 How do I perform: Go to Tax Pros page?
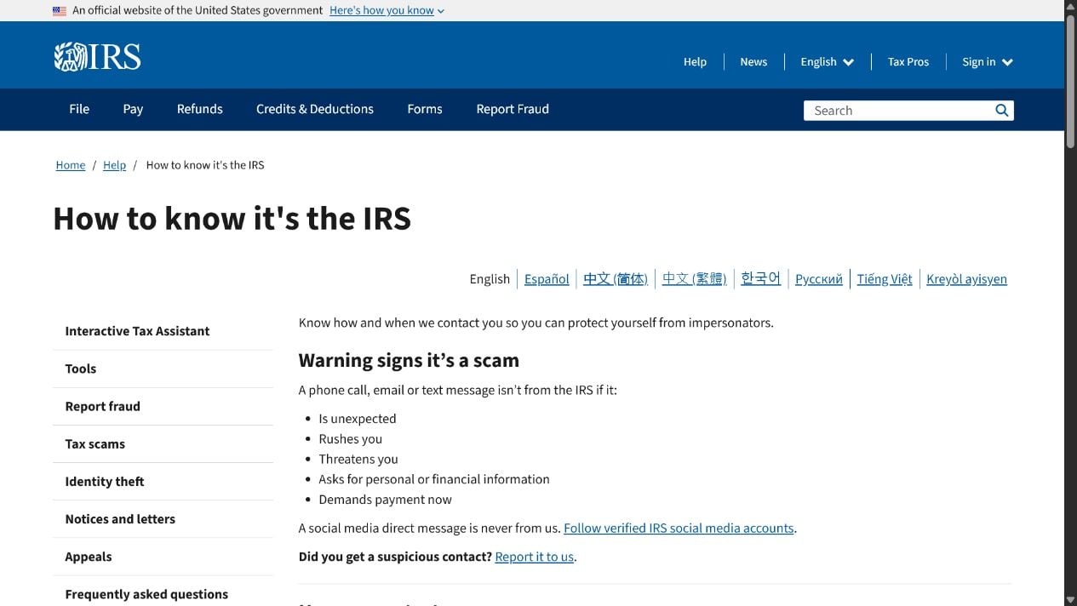[x=908, y=62]
